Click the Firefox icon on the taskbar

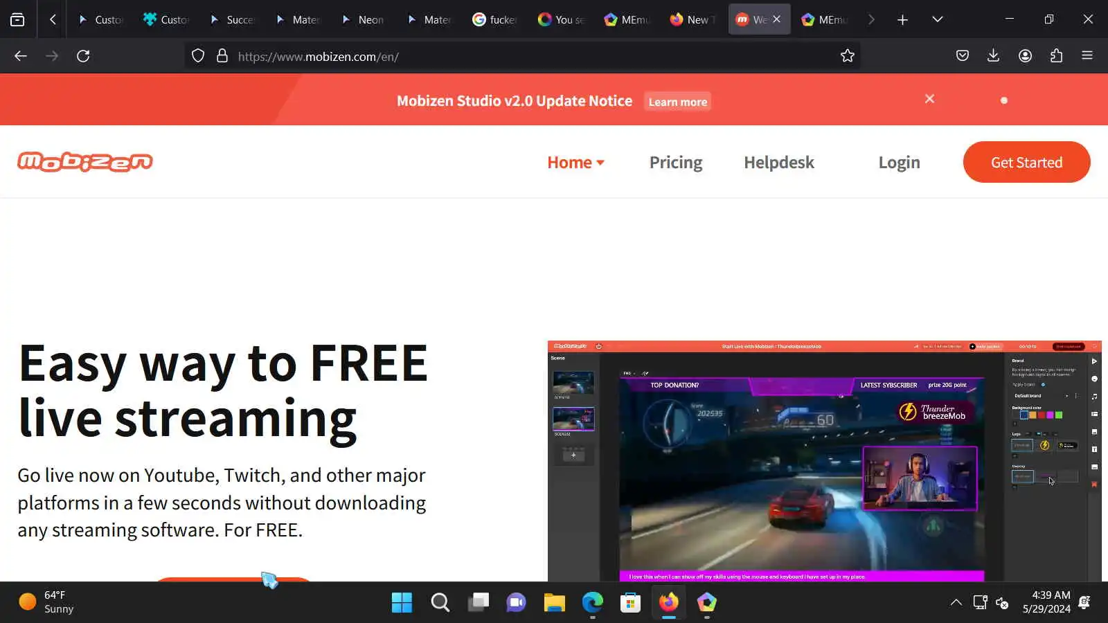click(x=668, y=602)
